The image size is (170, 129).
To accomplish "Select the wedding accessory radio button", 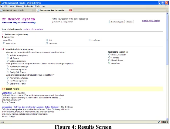I will (x=8, y=61).
